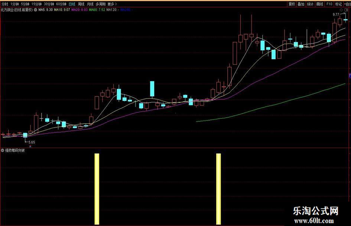Expand the 更多 more periods menu
The height and width of the screenshot is (226, 351).
point(112,4)
